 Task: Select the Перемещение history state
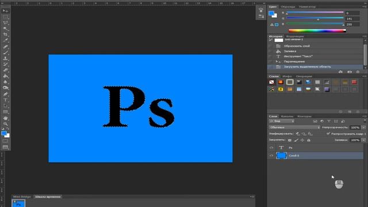(x=315, y=62)
